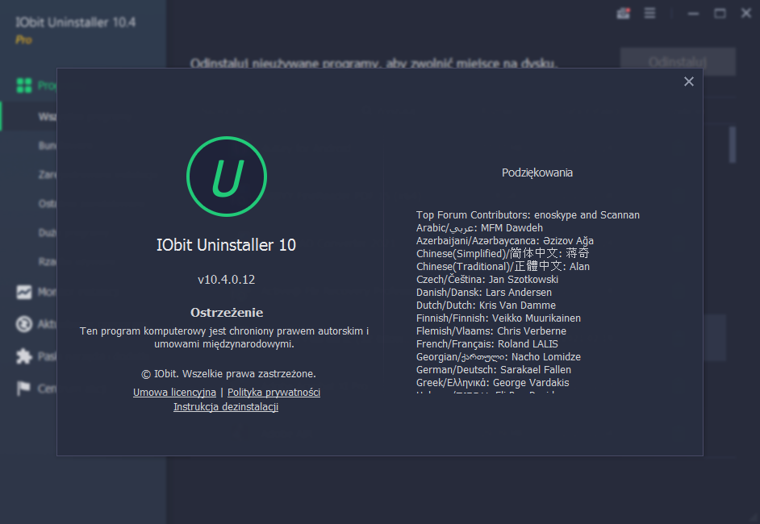Image resolution: width=760 pixels, height=524 pixels.
Task: Click the main window scrollbar behind the dialog
Action: coord(733,145)
